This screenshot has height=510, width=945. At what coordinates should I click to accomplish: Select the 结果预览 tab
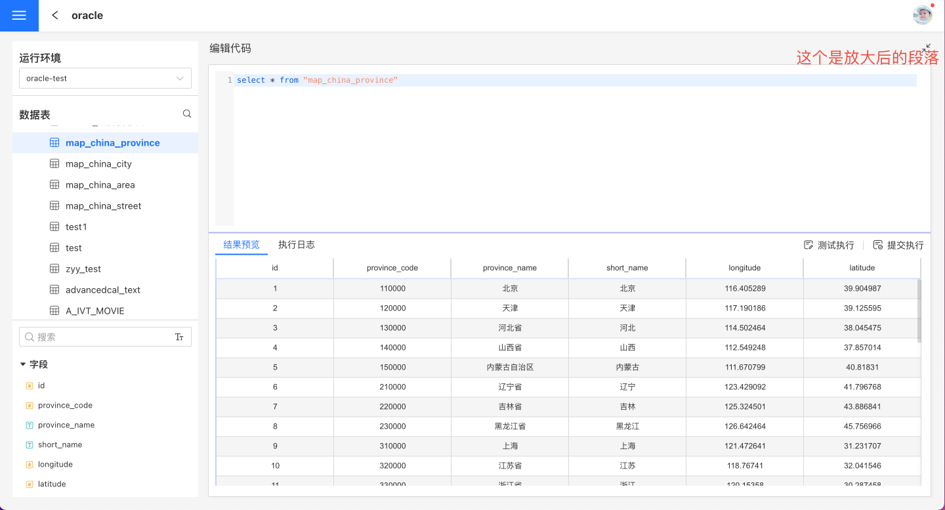pos(241,245)
